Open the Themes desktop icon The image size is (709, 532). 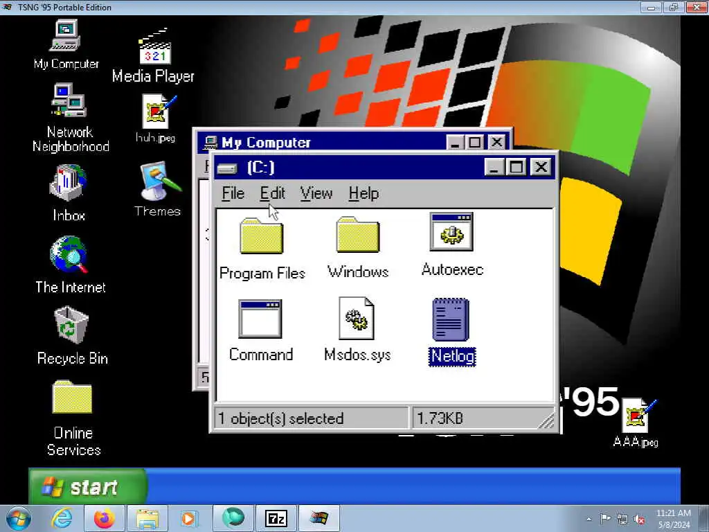point(158,190)
